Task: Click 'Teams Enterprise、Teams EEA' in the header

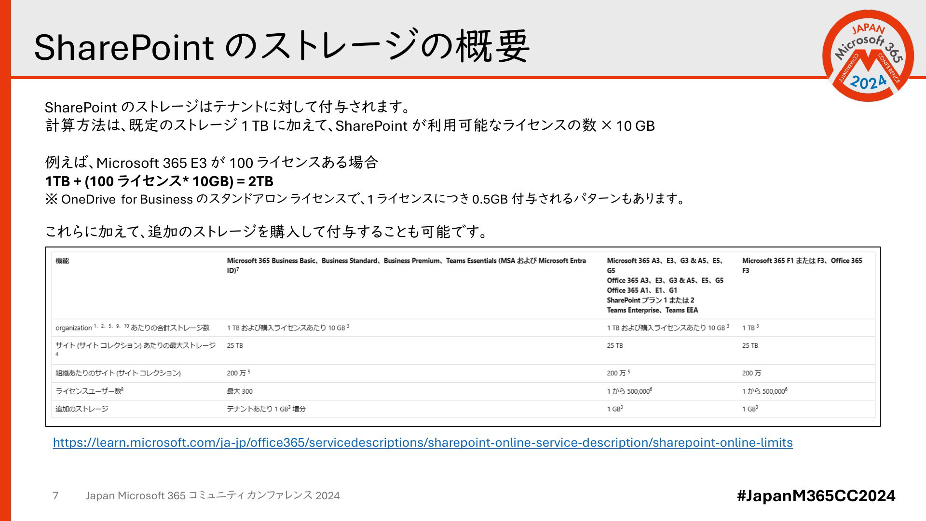Action: 653,310
